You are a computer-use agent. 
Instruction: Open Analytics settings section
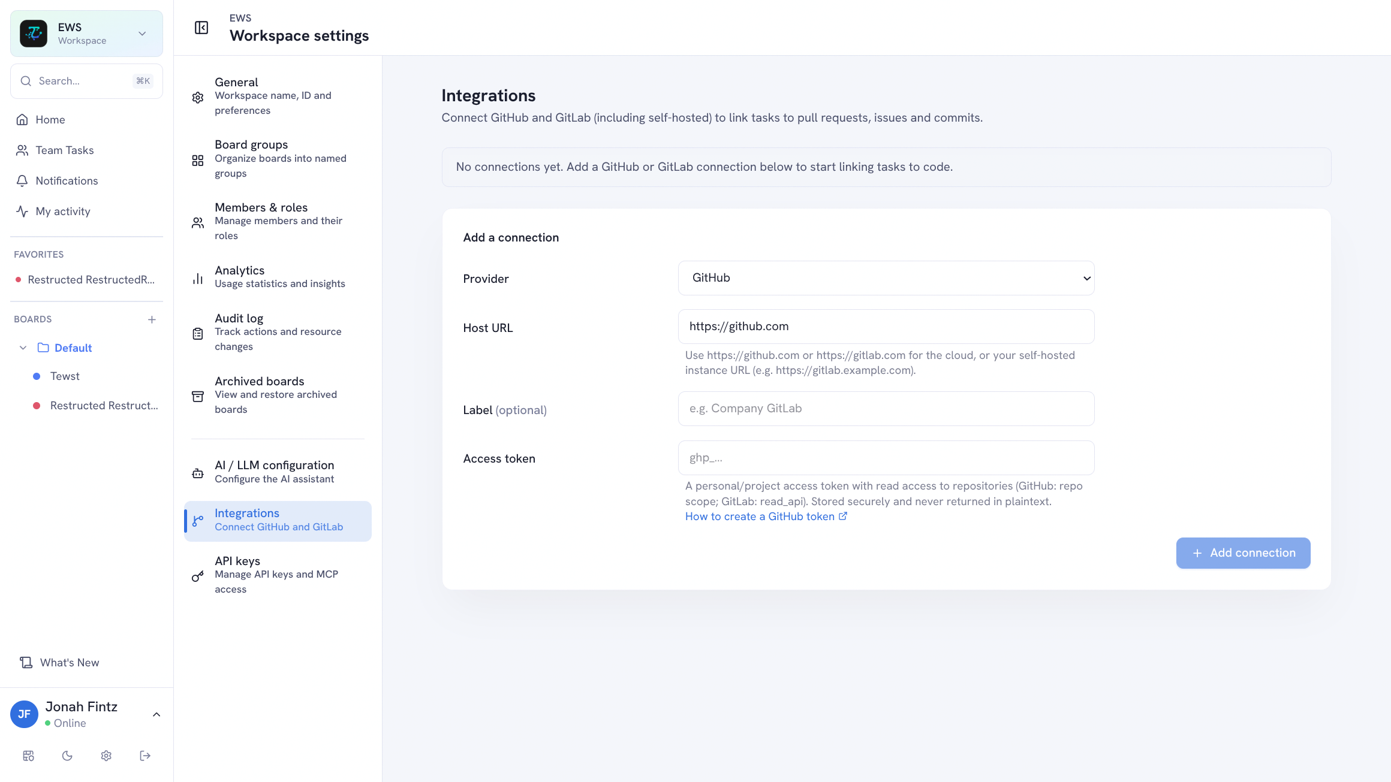tap(278, 277)
